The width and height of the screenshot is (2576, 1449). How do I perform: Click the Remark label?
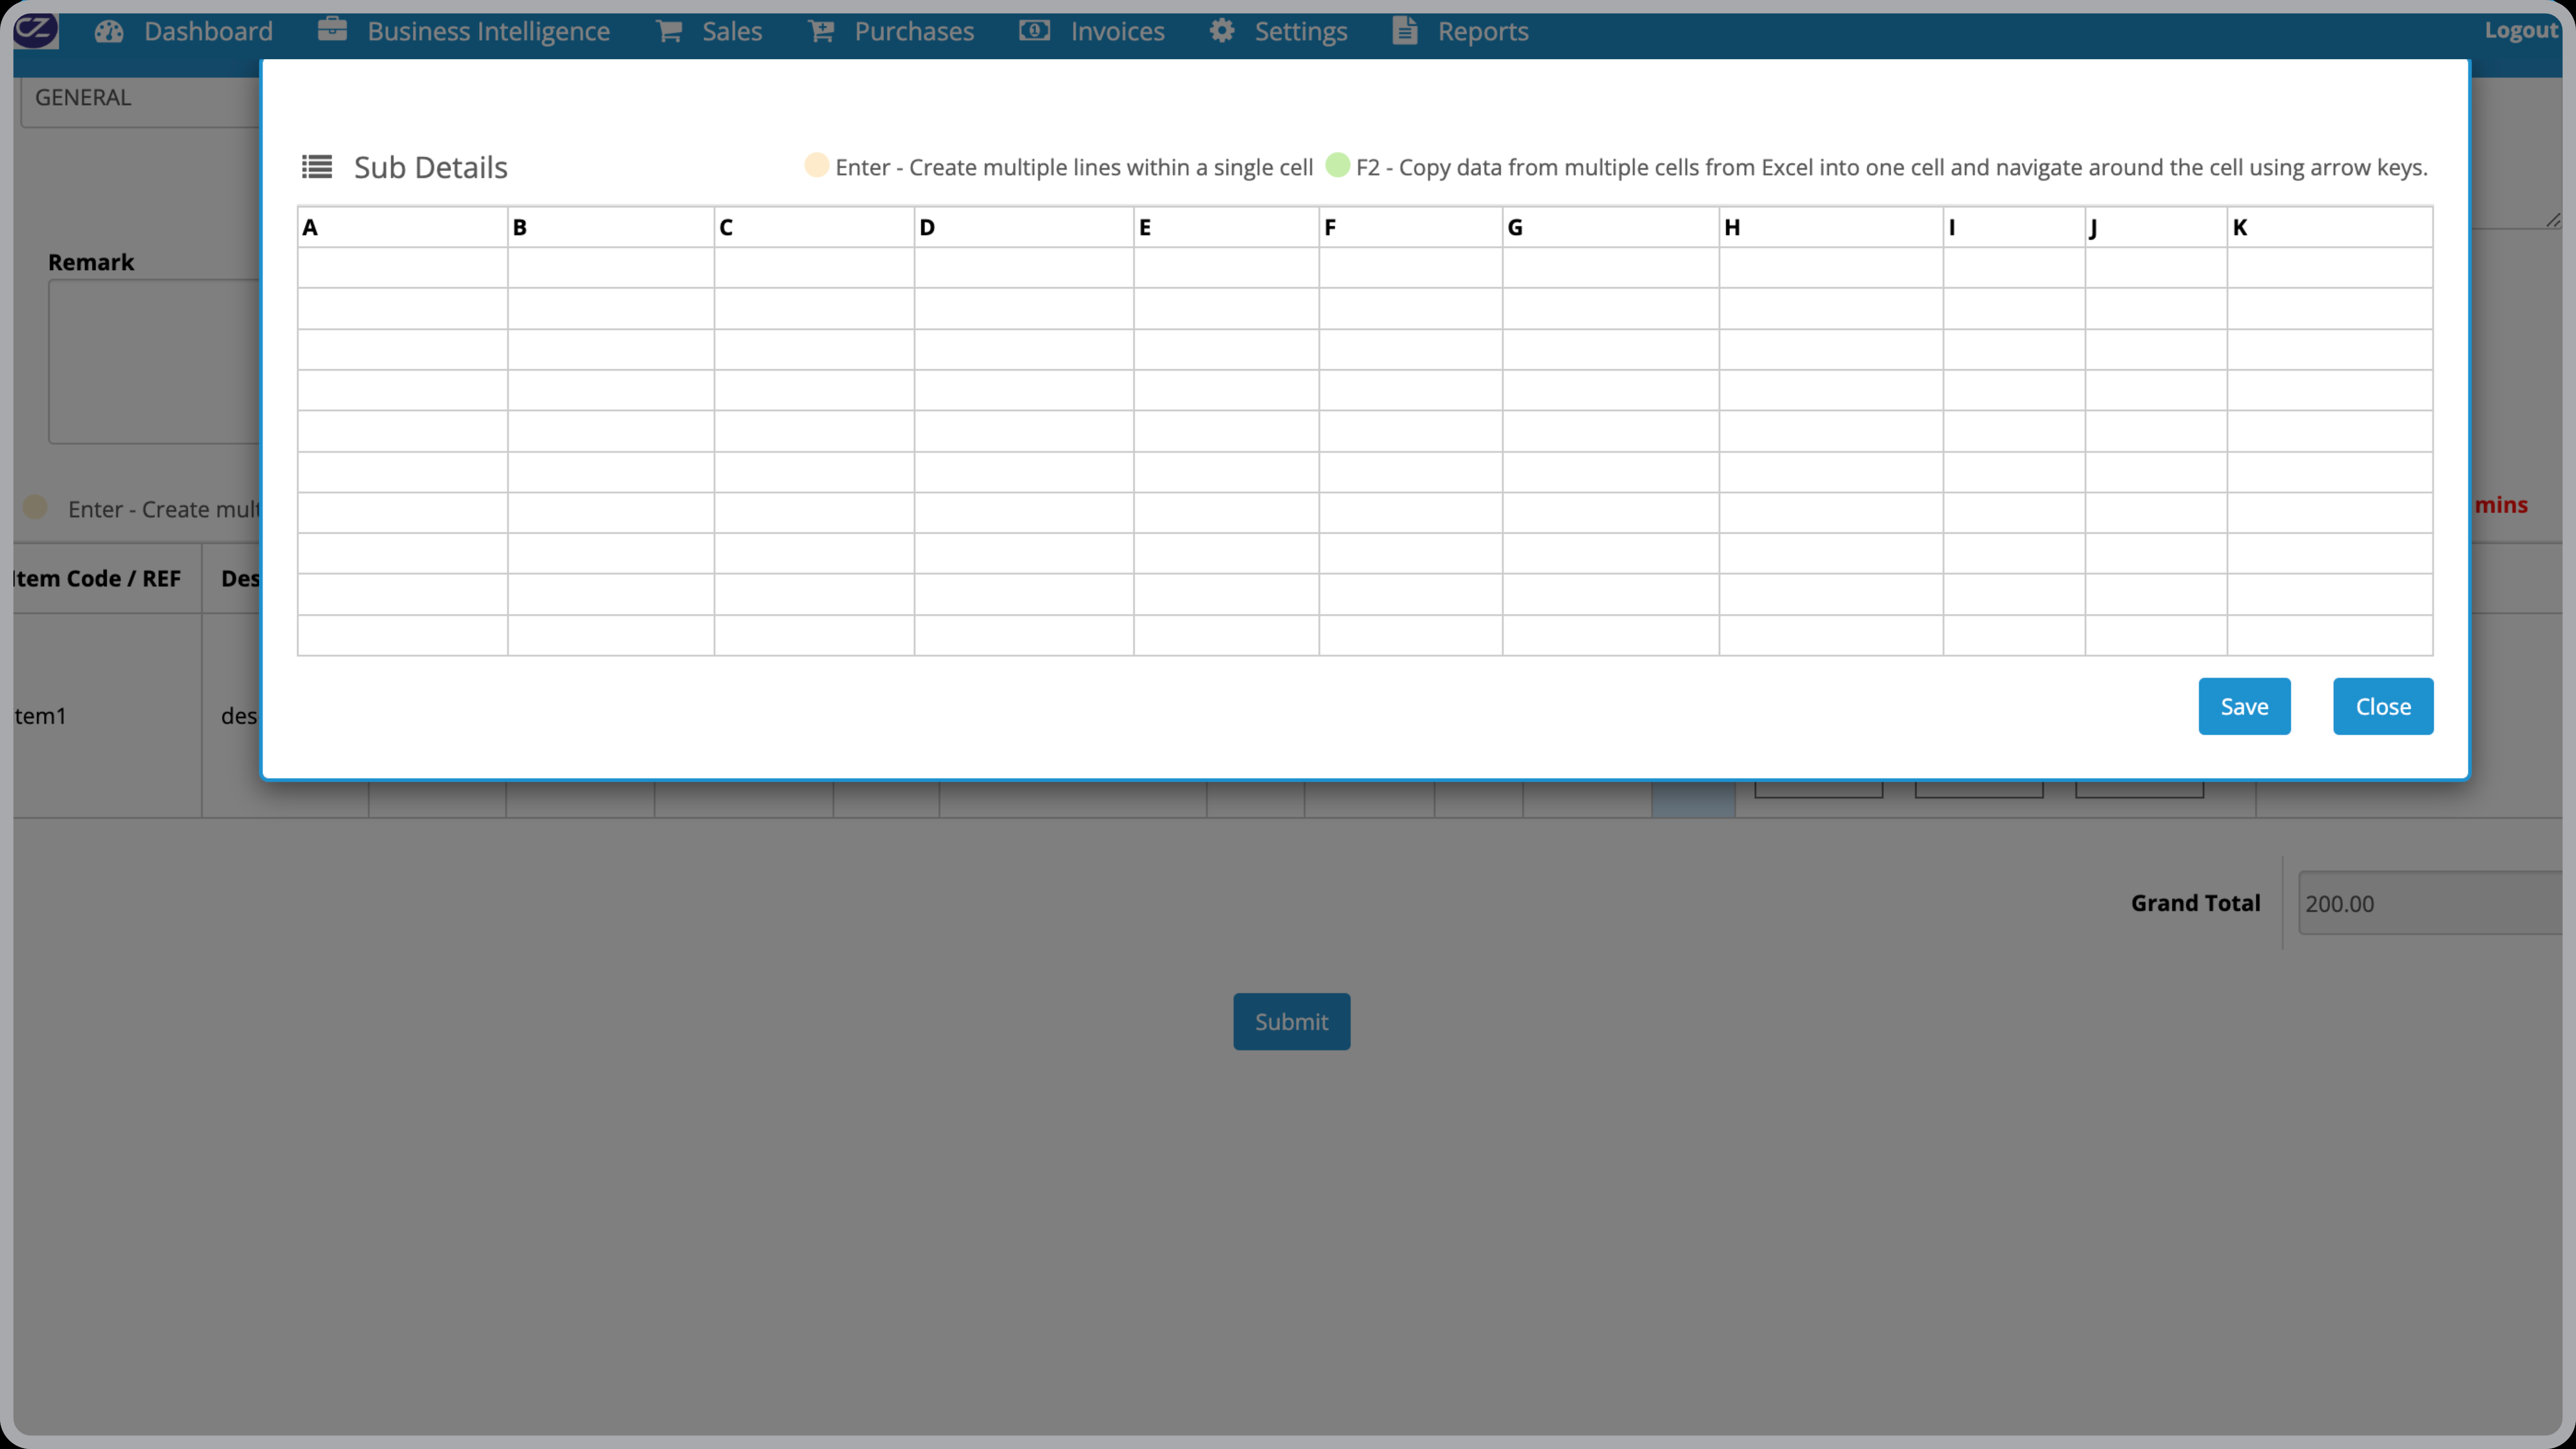point(91,262)
